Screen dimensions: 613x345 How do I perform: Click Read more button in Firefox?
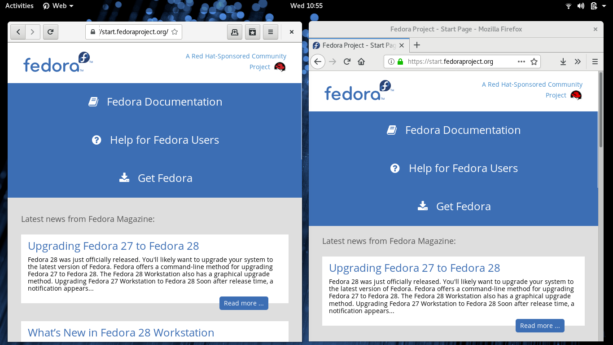tap(540, 326)
